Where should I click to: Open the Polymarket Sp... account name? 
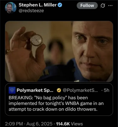(35, 90)
